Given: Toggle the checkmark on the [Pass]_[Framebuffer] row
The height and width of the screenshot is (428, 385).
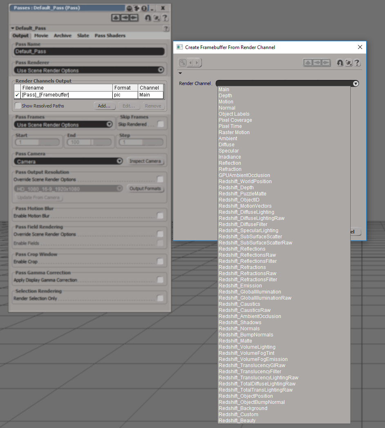Looking at the screenshot, I should point(18,95).
